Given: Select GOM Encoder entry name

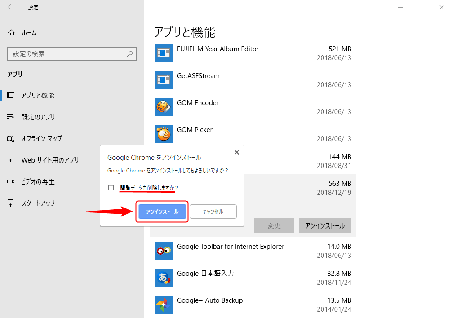Looking at the screenshot, I should (x=198, y=103).
